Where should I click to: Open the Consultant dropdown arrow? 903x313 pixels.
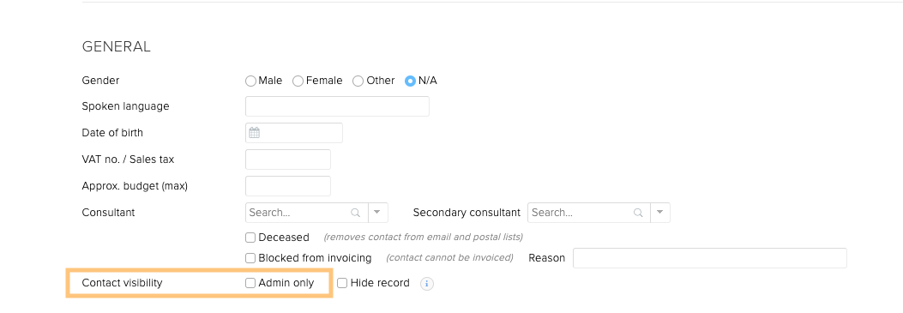[x=377, y=213]
